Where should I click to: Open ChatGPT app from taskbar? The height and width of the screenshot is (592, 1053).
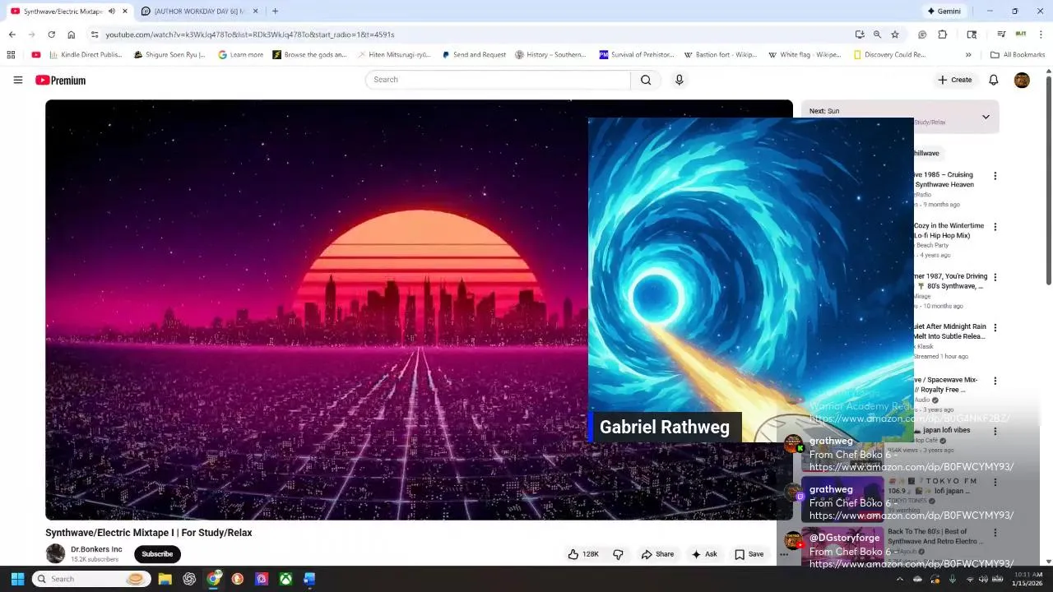pyautogui.click(x=189, y=579)
